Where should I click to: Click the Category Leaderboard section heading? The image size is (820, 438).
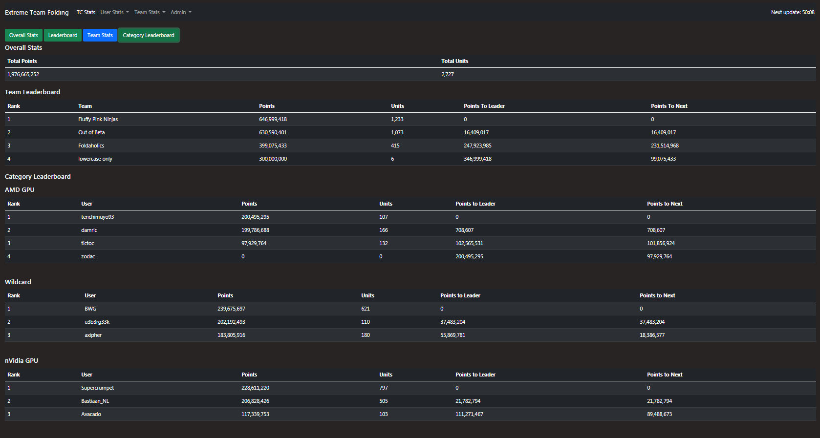[x=38, y=176]
